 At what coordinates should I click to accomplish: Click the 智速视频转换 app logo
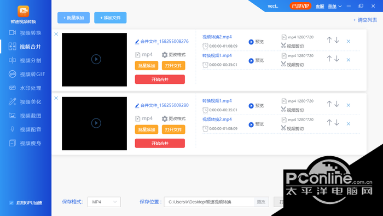23,12
